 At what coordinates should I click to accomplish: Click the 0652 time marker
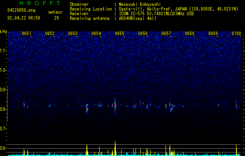(x=50, y=34)
